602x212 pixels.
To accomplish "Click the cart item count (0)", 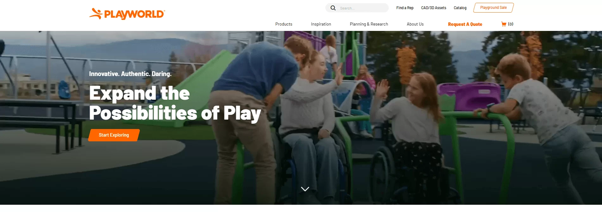I will [x=511, y=24].
